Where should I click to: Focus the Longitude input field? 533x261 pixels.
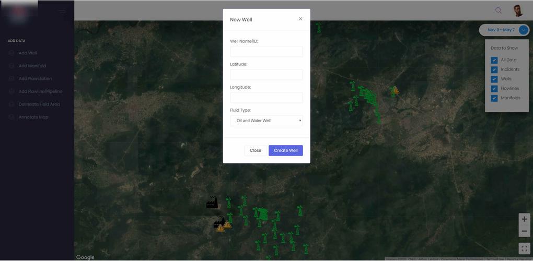pos(266,98)
